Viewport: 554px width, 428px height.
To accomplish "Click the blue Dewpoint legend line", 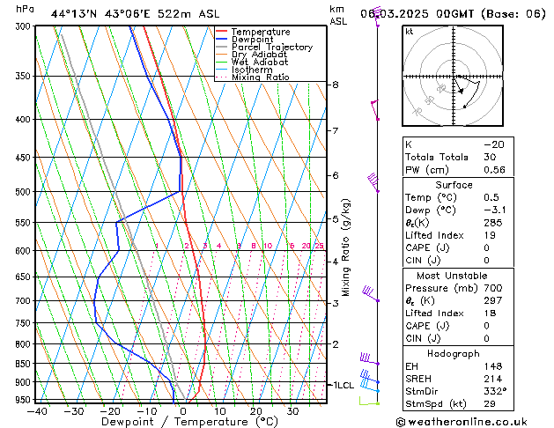I will click(x=221, y=40).
